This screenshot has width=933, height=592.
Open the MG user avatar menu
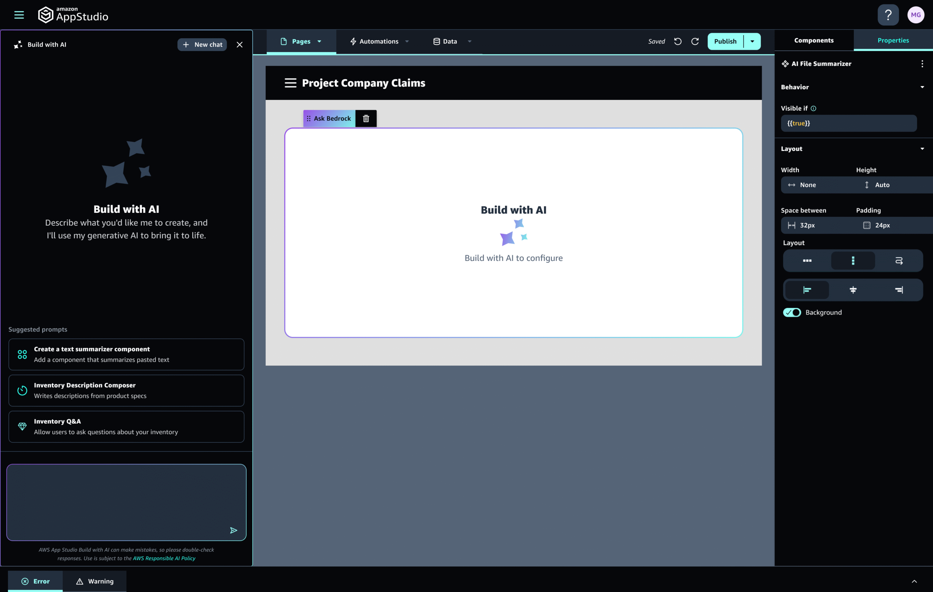pos(916,15)
